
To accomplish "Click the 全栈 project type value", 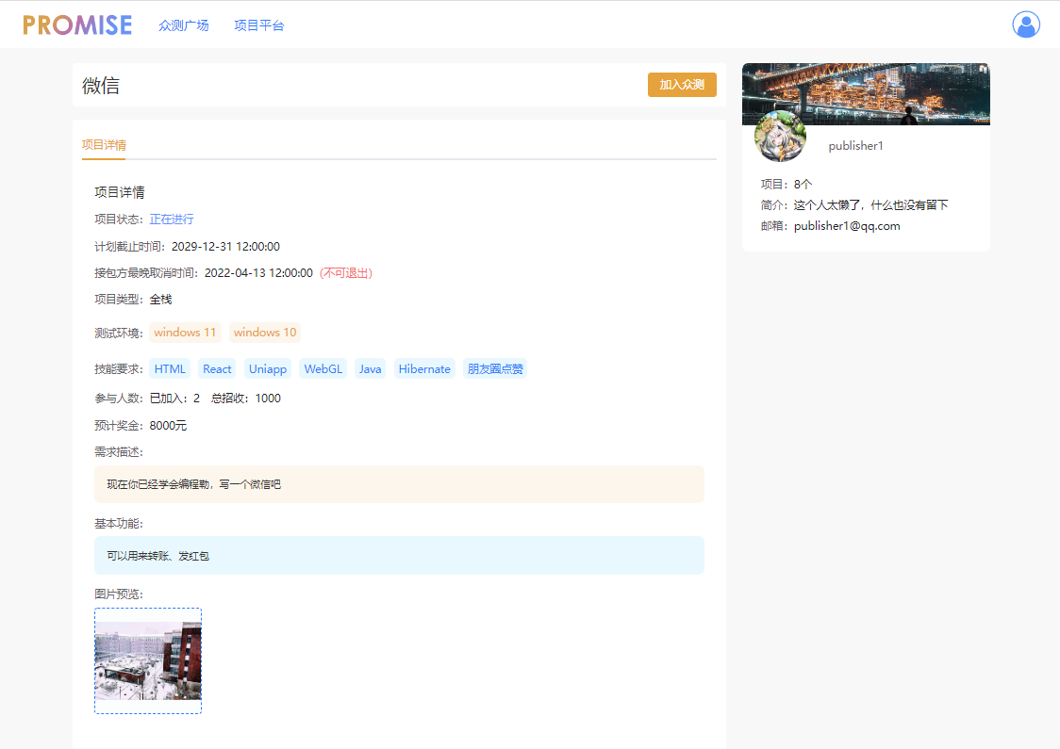I will pyautogui.click(x=160, y=300).
